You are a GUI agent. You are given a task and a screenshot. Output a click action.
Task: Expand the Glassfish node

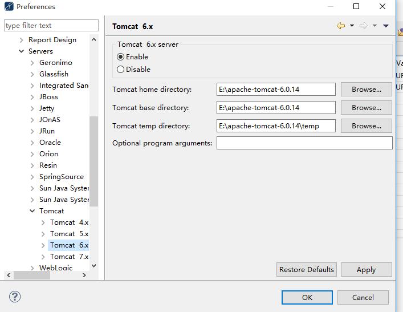(x=32, y=74)
